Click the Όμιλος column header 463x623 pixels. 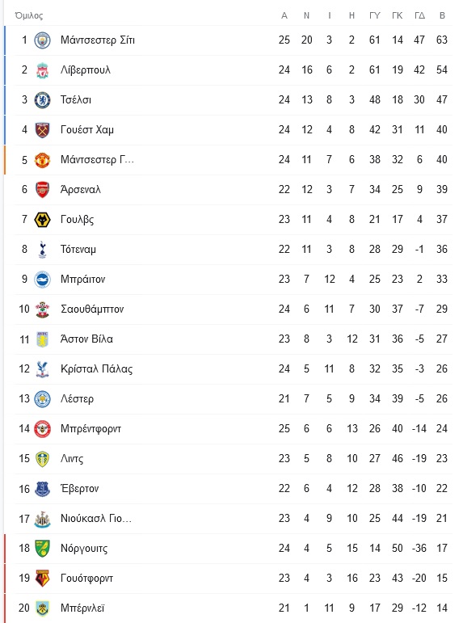[x=28, y=15]
